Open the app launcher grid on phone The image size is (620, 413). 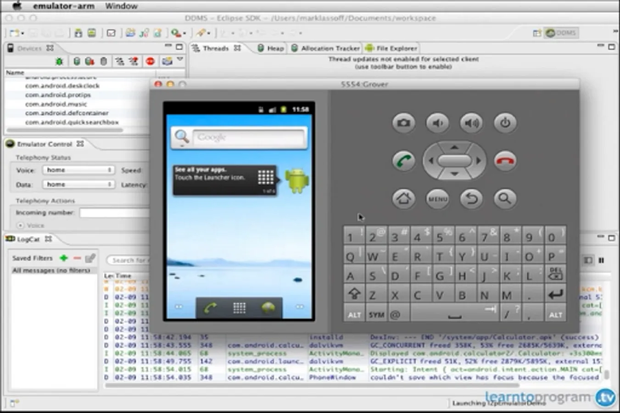pos(239,308)
